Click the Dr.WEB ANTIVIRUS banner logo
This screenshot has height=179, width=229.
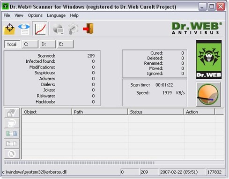[x=197, y=28]
